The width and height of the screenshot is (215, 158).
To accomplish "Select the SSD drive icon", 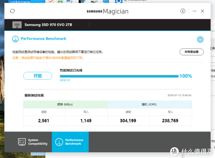I will click(17, 25).
